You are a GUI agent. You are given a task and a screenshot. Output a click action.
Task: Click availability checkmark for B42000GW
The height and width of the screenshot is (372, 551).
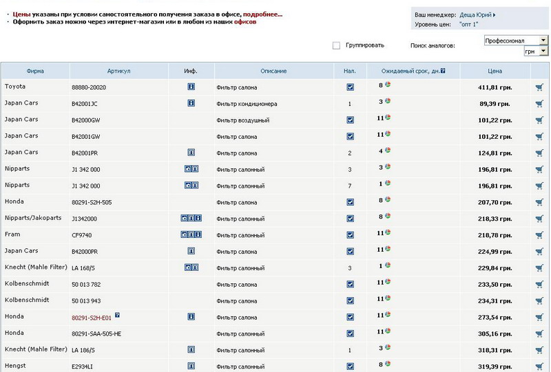coord(350,120)
